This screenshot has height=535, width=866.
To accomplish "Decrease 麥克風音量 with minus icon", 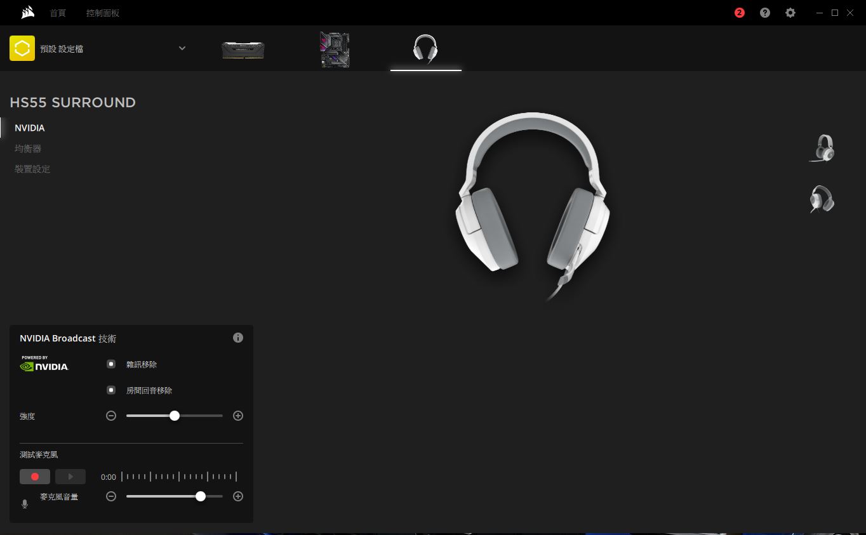I will tap(111, 496).
